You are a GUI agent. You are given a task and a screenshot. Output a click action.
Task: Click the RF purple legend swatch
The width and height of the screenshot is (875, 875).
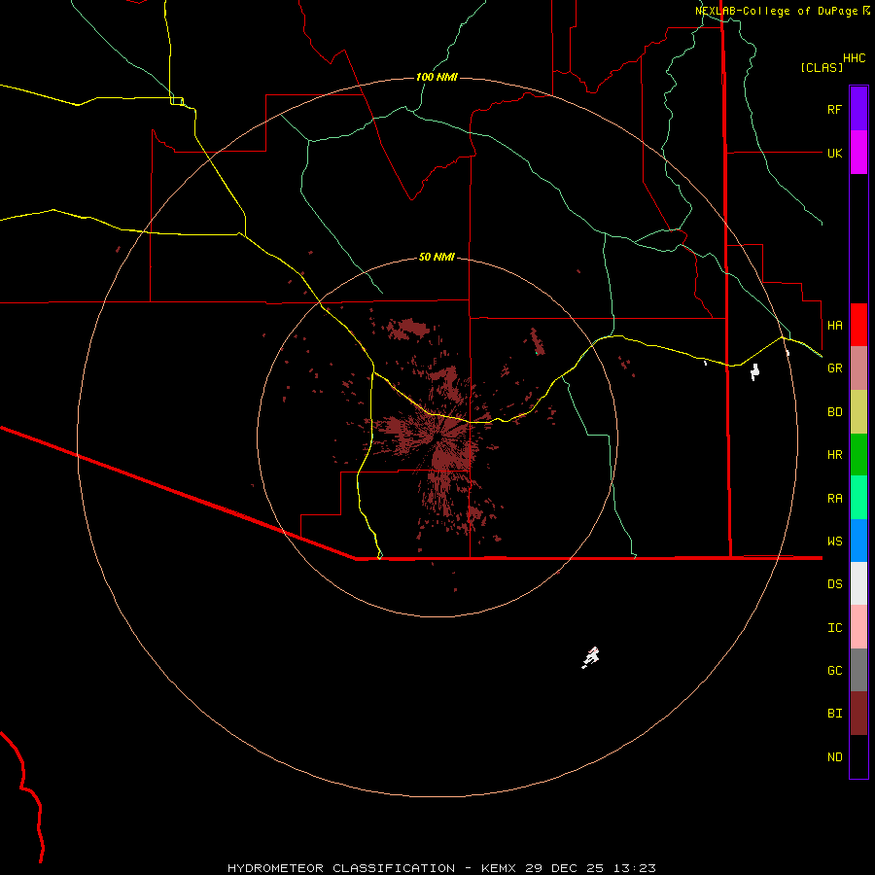click(858, 109)
